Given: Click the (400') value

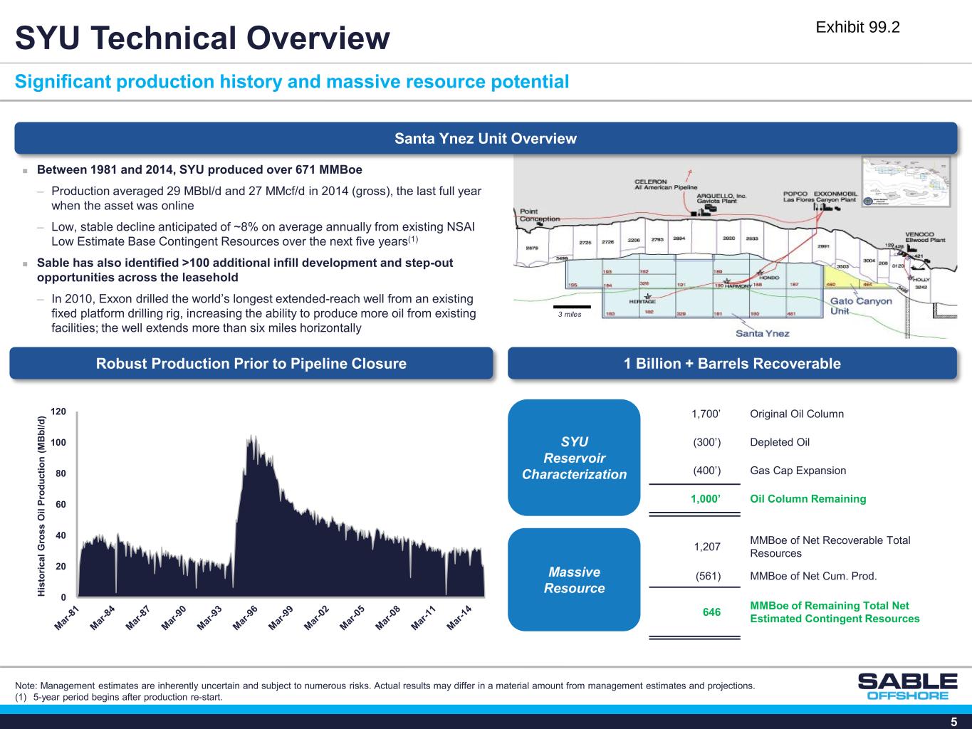Looking at the screenshot, I should [x=707, y=471].
